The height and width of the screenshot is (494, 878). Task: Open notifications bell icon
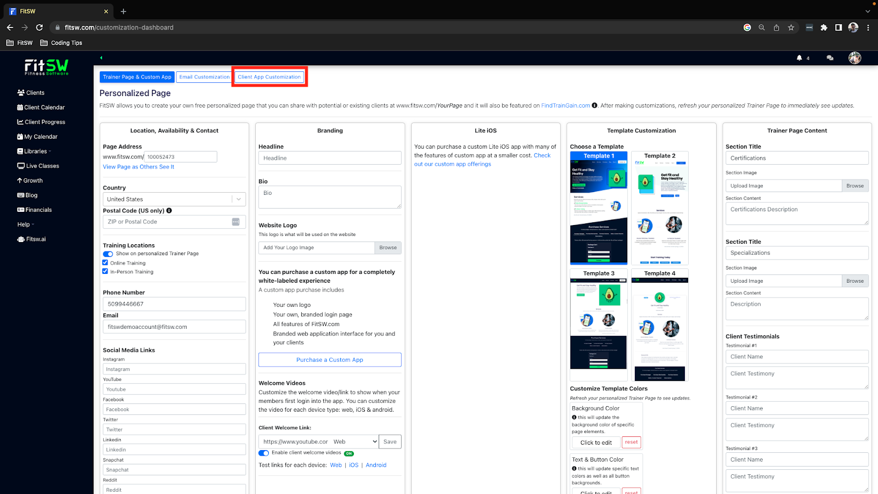[x=800, y=58]
